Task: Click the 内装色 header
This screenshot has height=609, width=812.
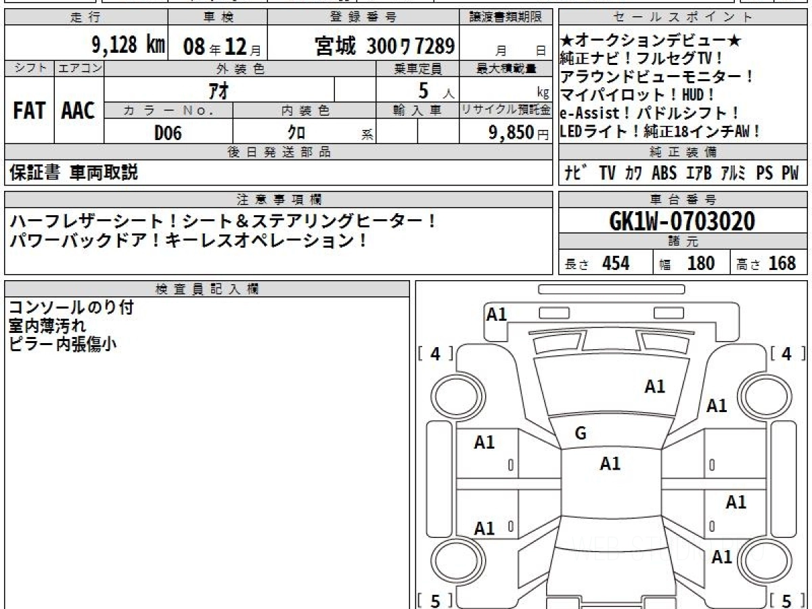Action: click(x=305, y=111)
